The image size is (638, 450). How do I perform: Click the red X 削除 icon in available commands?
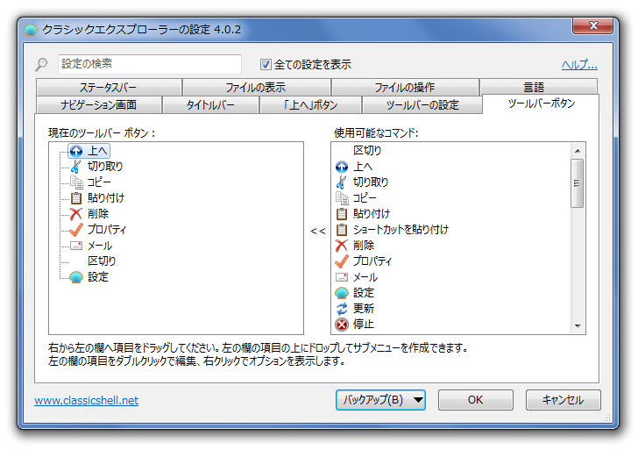pos(342,246)
